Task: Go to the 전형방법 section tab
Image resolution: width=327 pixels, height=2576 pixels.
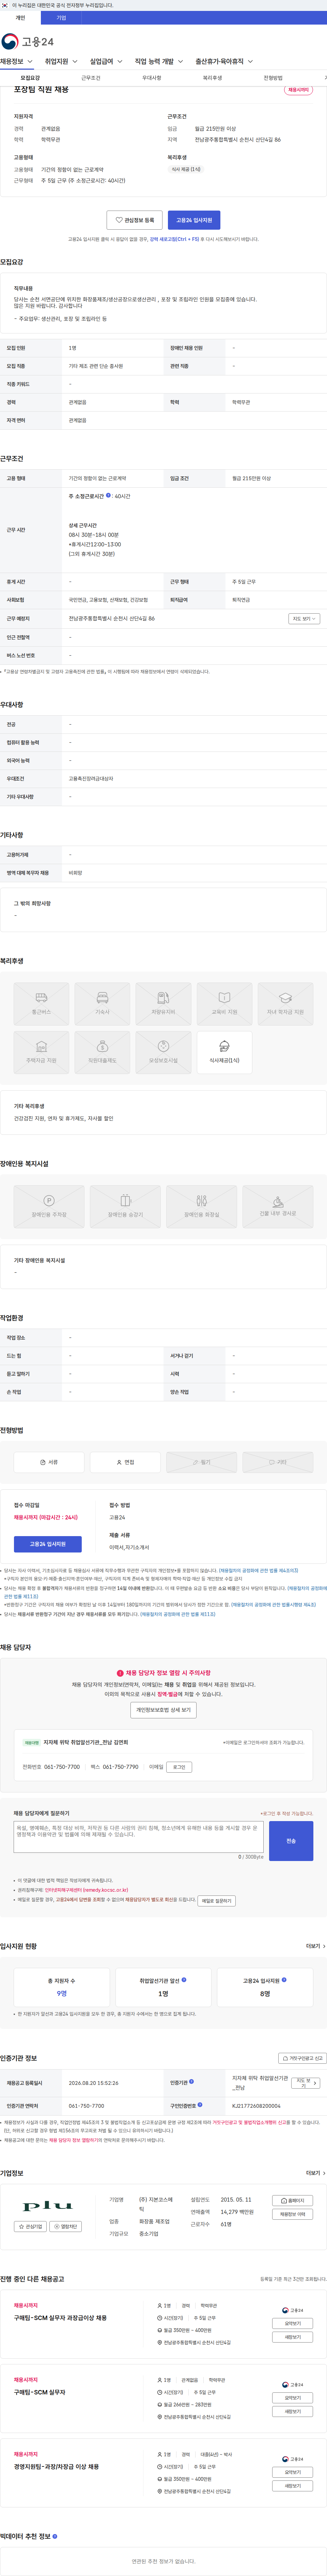Action: (x=273, y=78)
